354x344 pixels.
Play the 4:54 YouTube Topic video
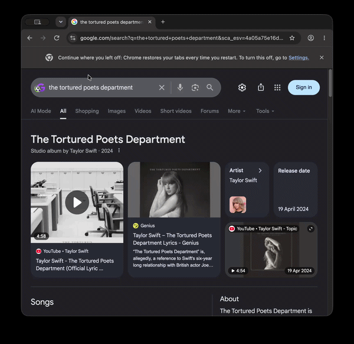[x=271, y=250]
